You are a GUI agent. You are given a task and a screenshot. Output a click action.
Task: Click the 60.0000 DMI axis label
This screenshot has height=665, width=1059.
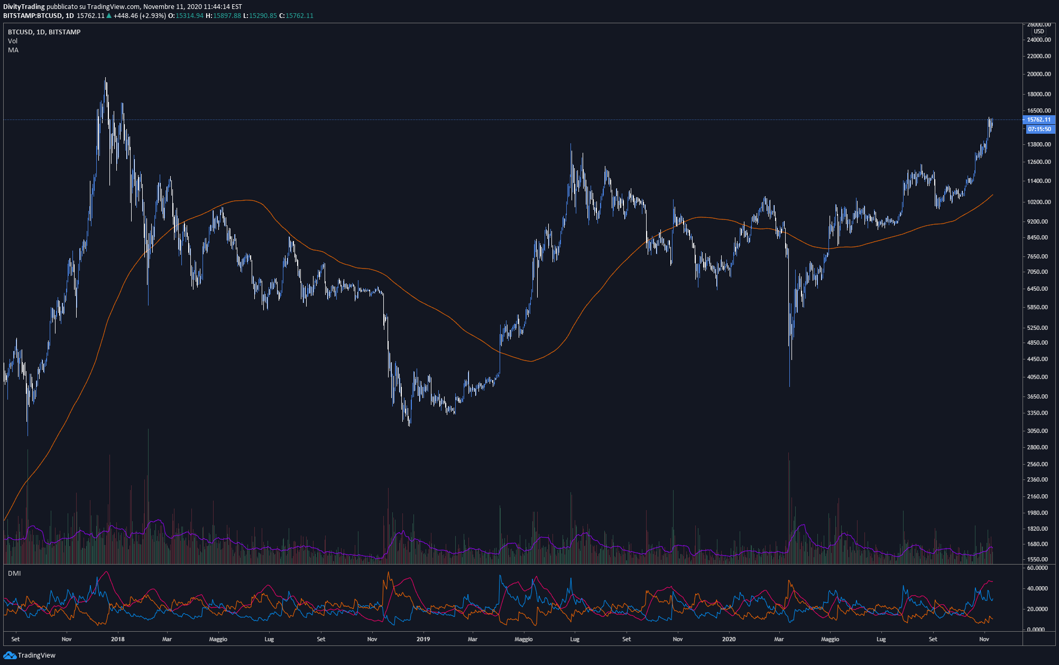point(1037,568)
